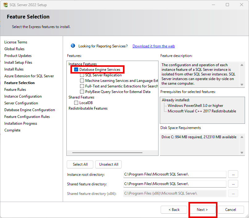Click the Microsoft Visual C++ 2017 Redistributable entry

(x=202, y=111)
